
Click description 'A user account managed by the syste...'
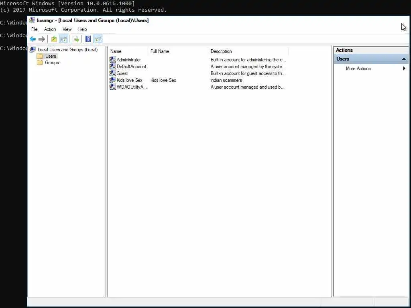point(248,67)
